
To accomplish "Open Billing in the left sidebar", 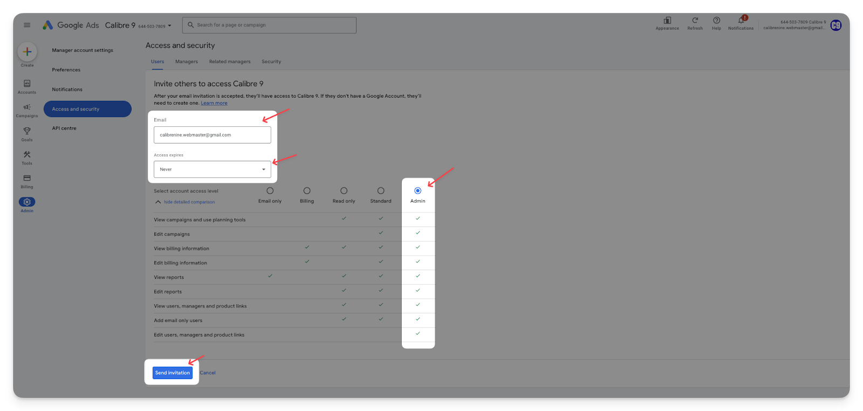I will 27,179.
